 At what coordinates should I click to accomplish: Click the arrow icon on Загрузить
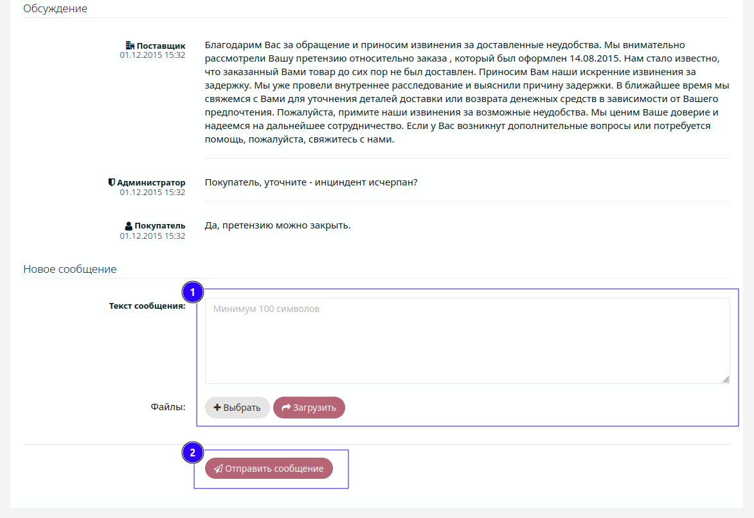[x=286, y=408]
